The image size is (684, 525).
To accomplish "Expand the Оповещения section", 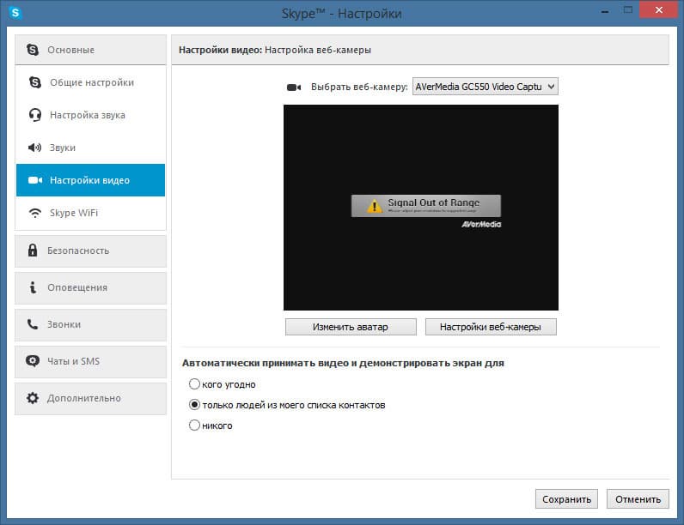I will 91,287.
